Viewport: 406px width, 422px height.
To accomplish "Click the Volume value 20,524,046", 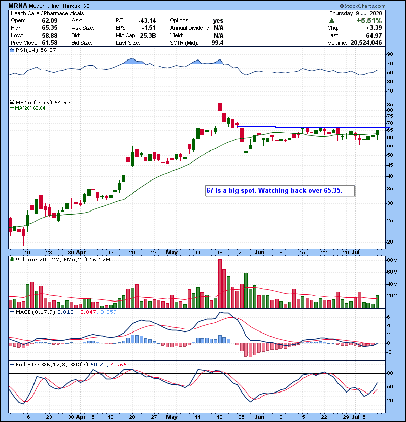I will [x=366, y=43].
